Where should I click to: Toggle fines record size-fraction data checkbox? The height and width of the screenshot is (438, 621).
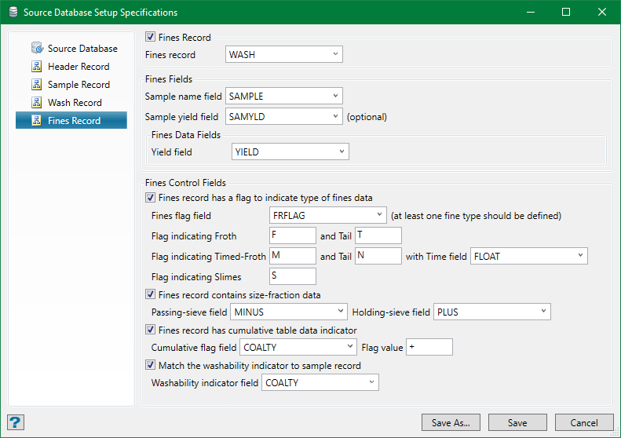[x=151, y=295]
